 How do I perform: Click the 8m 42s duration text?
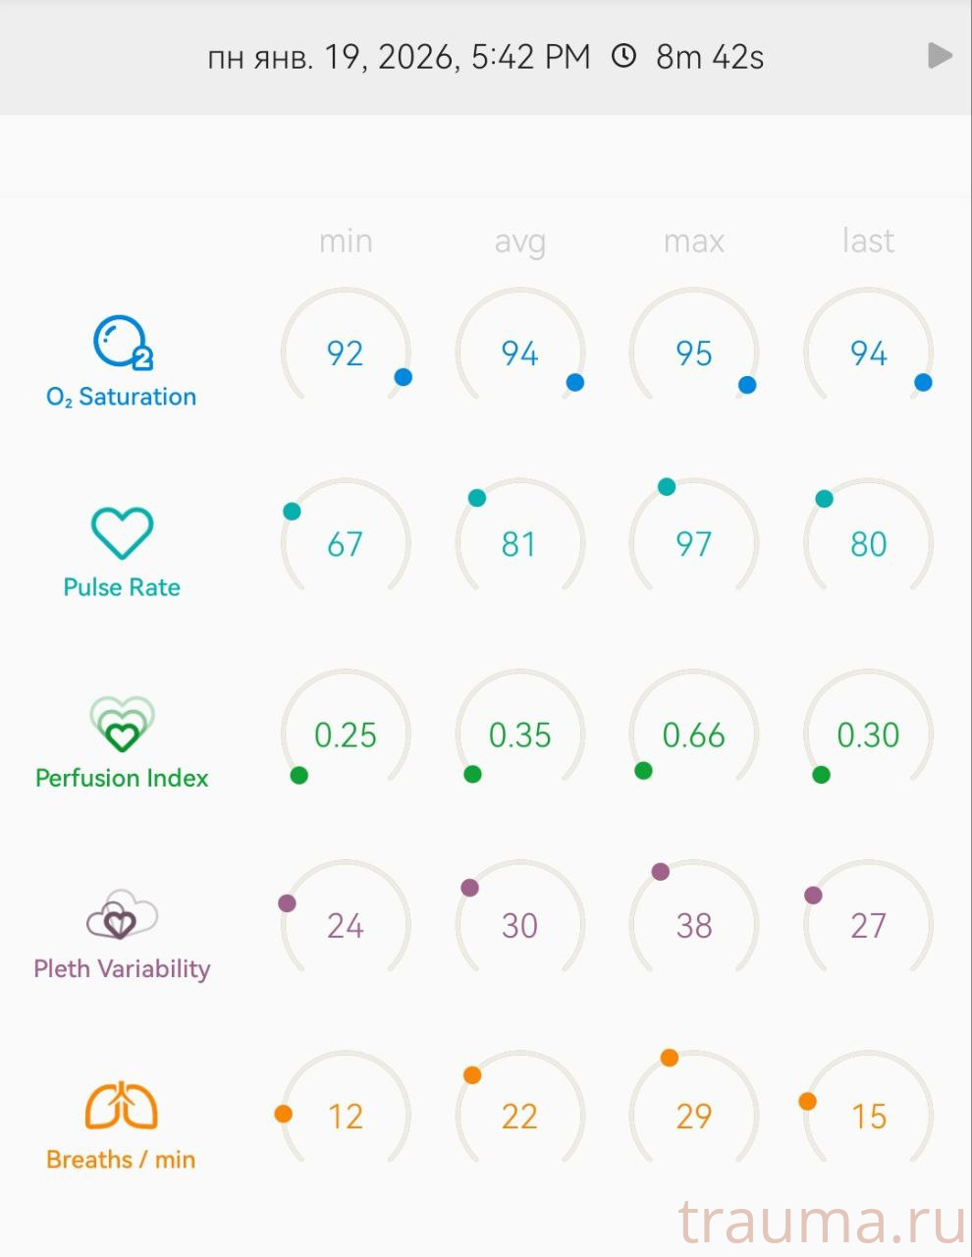tap(710, 57)
